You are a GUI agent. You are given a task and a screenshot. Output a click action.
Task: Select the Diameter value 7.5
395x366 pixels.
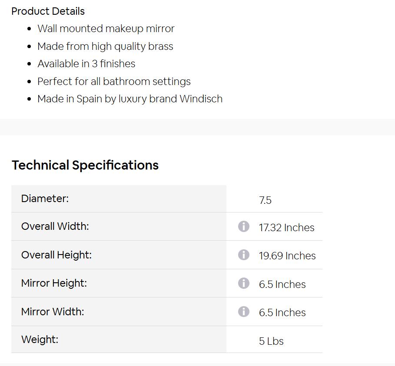[x=265, y=200]
